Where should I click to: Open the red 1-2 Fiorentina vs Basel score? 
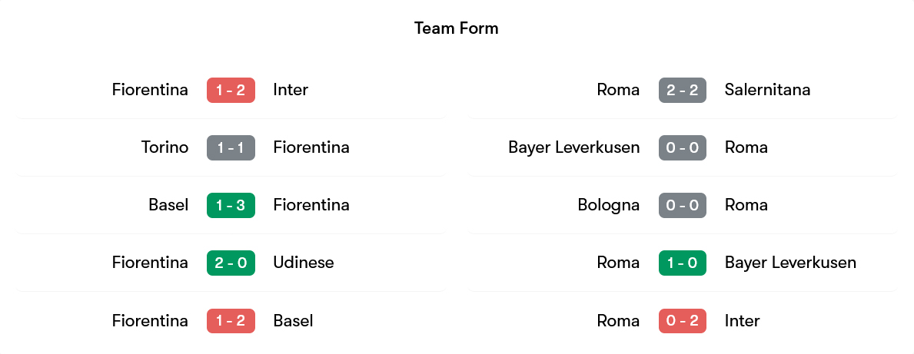(231, 320)
